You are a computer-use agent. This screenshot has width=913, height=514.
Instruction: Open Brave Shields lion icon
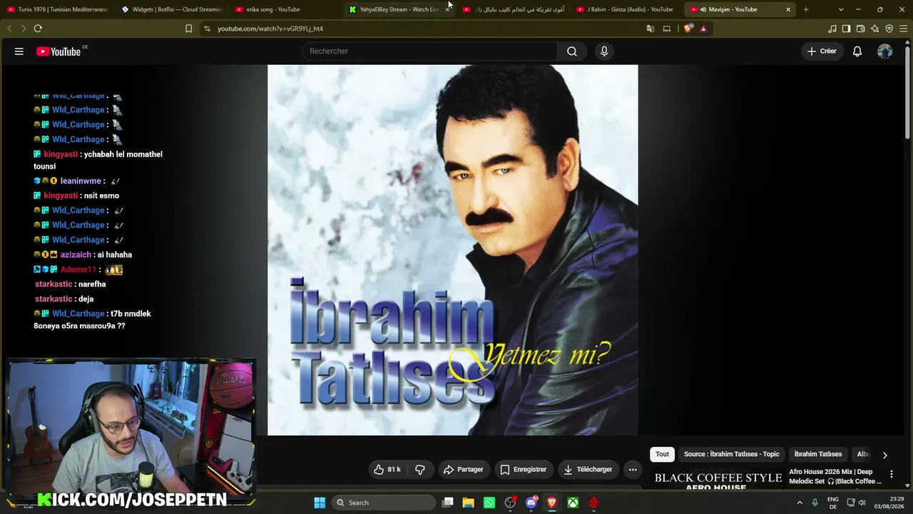[688, 29]
